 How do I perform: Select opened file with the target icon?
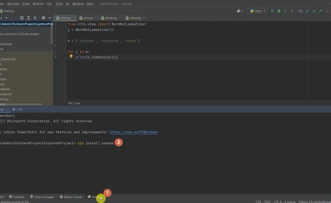click(22, 18)
